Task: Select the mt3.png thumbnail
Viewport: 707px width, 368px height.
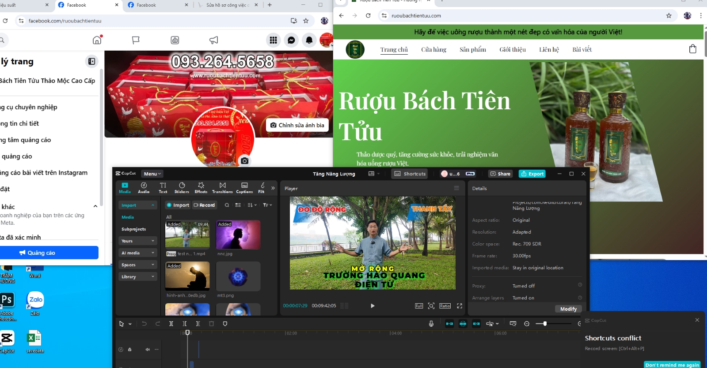Action: click(x=238, y=276)
